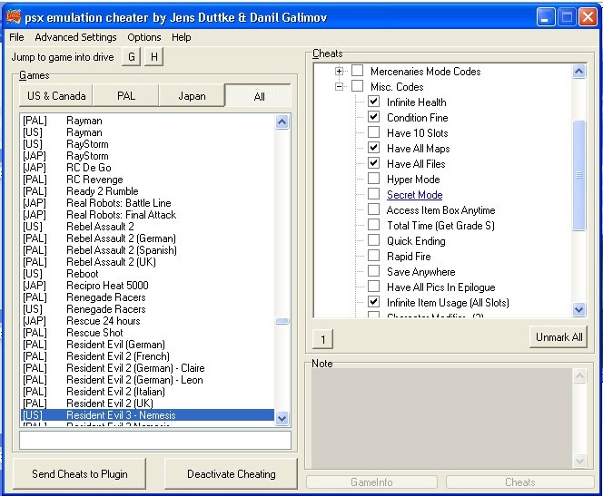The width and height of the screenshot is (603, 496).
Task: Open the Secret Mode link
Action: pyautogui.click(x=414, y=195)
